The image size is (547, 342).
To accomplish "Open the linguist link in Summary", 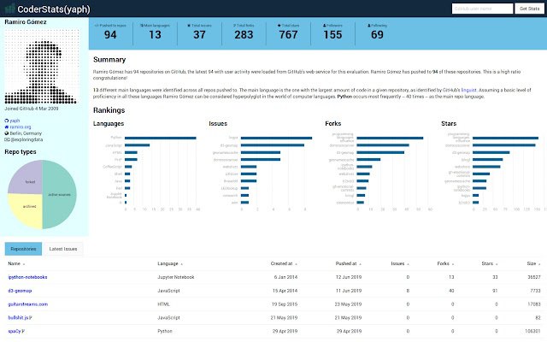I will coord(468,90).
